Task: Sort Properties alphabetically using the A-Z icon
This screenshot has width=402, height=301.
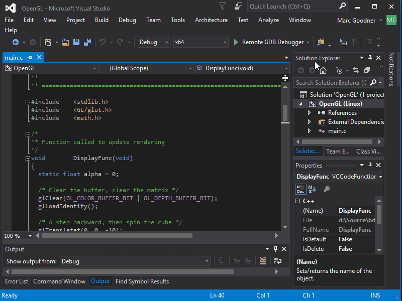Action: point(312,189)
